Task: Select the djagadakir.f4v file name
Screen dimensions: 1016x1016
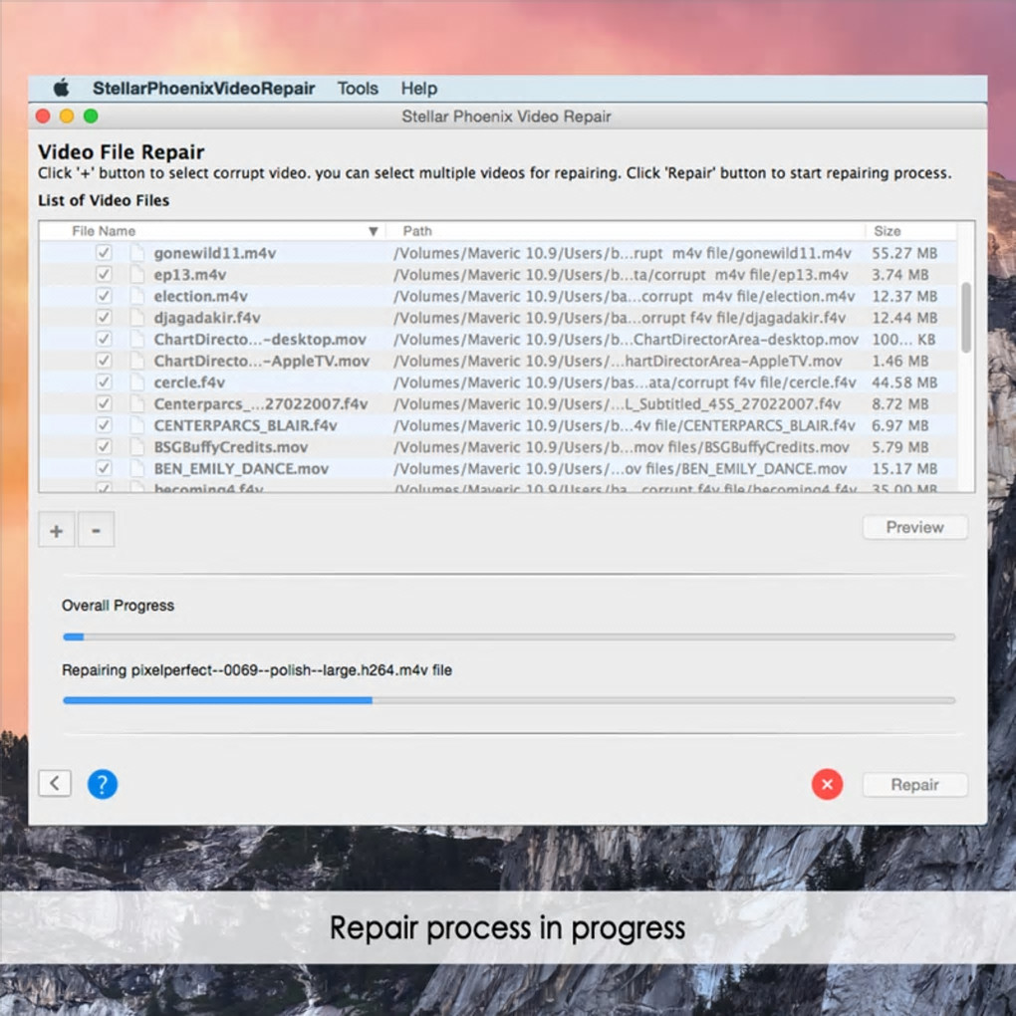Action: [x=207, y=318]
